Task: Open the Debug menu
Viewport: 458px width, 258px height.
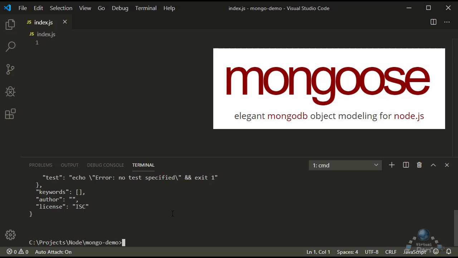Action: pyautogui.click(x=120, y=8)
